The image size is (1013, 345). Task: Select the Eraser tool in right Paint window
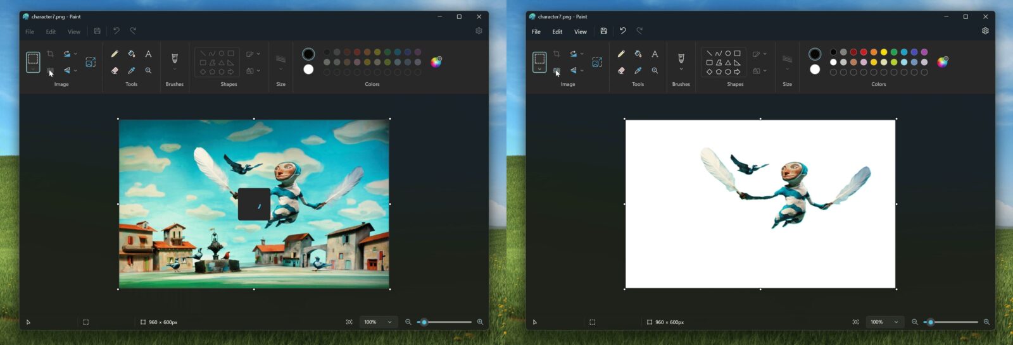pyautogui.click(x=621, y=71)
